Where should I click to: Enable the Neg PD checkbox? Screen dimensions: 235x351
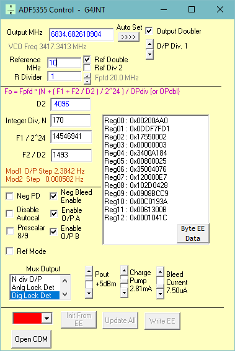coord(9,196)
